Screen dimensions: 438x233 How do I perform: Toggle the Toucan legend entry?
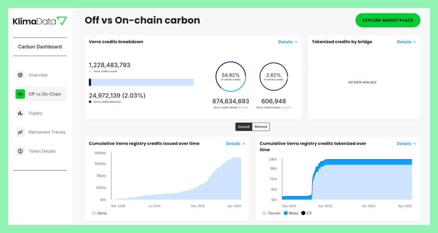pyautogui.click(x=272, y=213)
